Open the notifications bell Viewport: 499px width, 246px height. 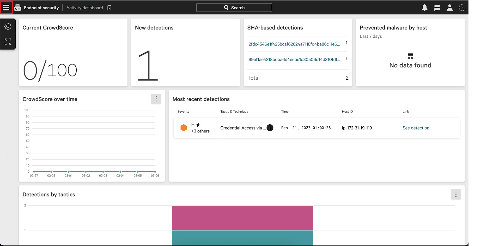[x=424, y=8]
